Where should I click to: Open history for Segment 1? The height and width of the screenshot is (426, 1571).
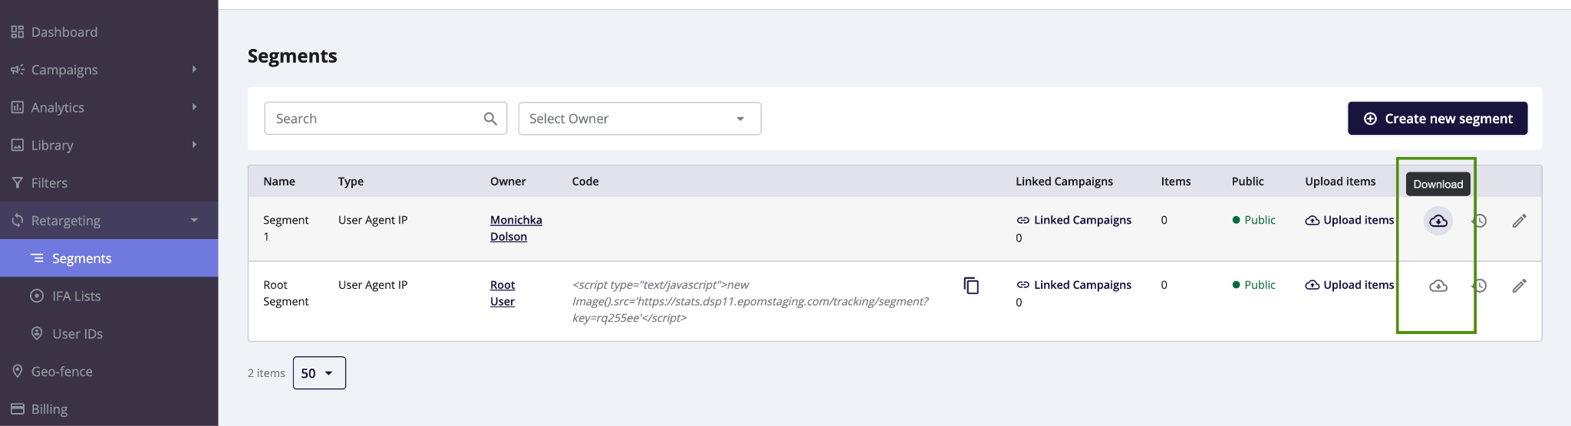1480,221
